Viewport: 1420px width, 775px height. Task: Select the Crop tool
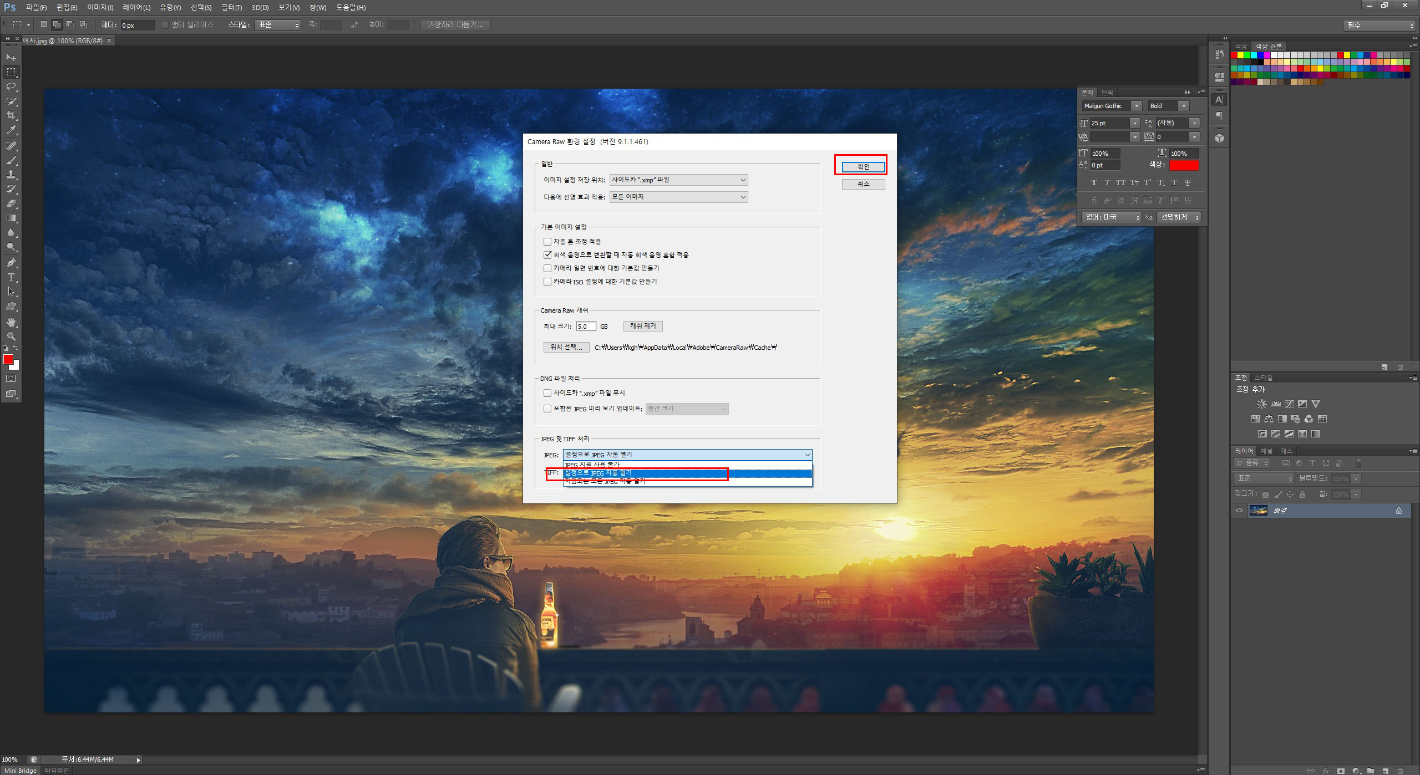[x=11, y=115]
